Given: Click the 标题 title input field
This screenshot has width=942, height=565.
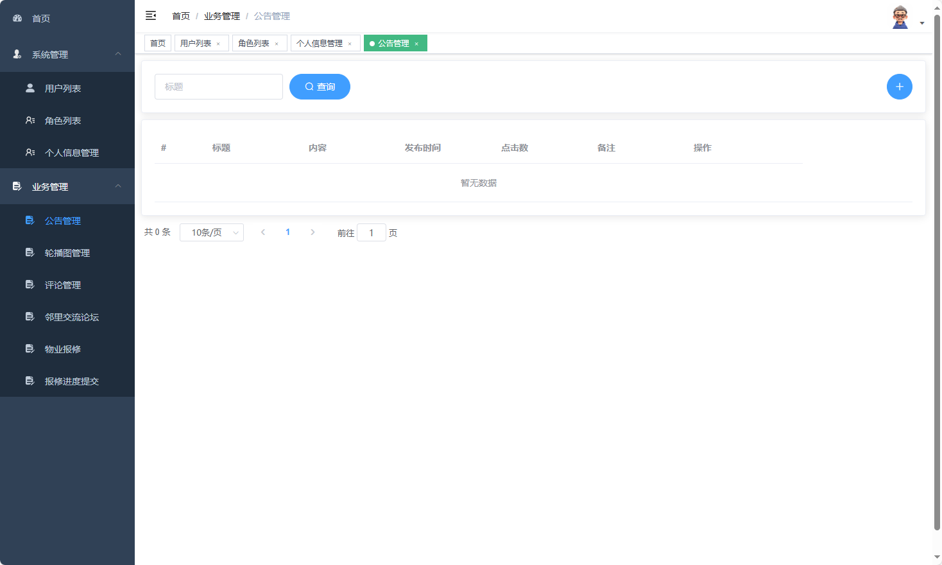Looking at the screenshot, I should [218, 86].
